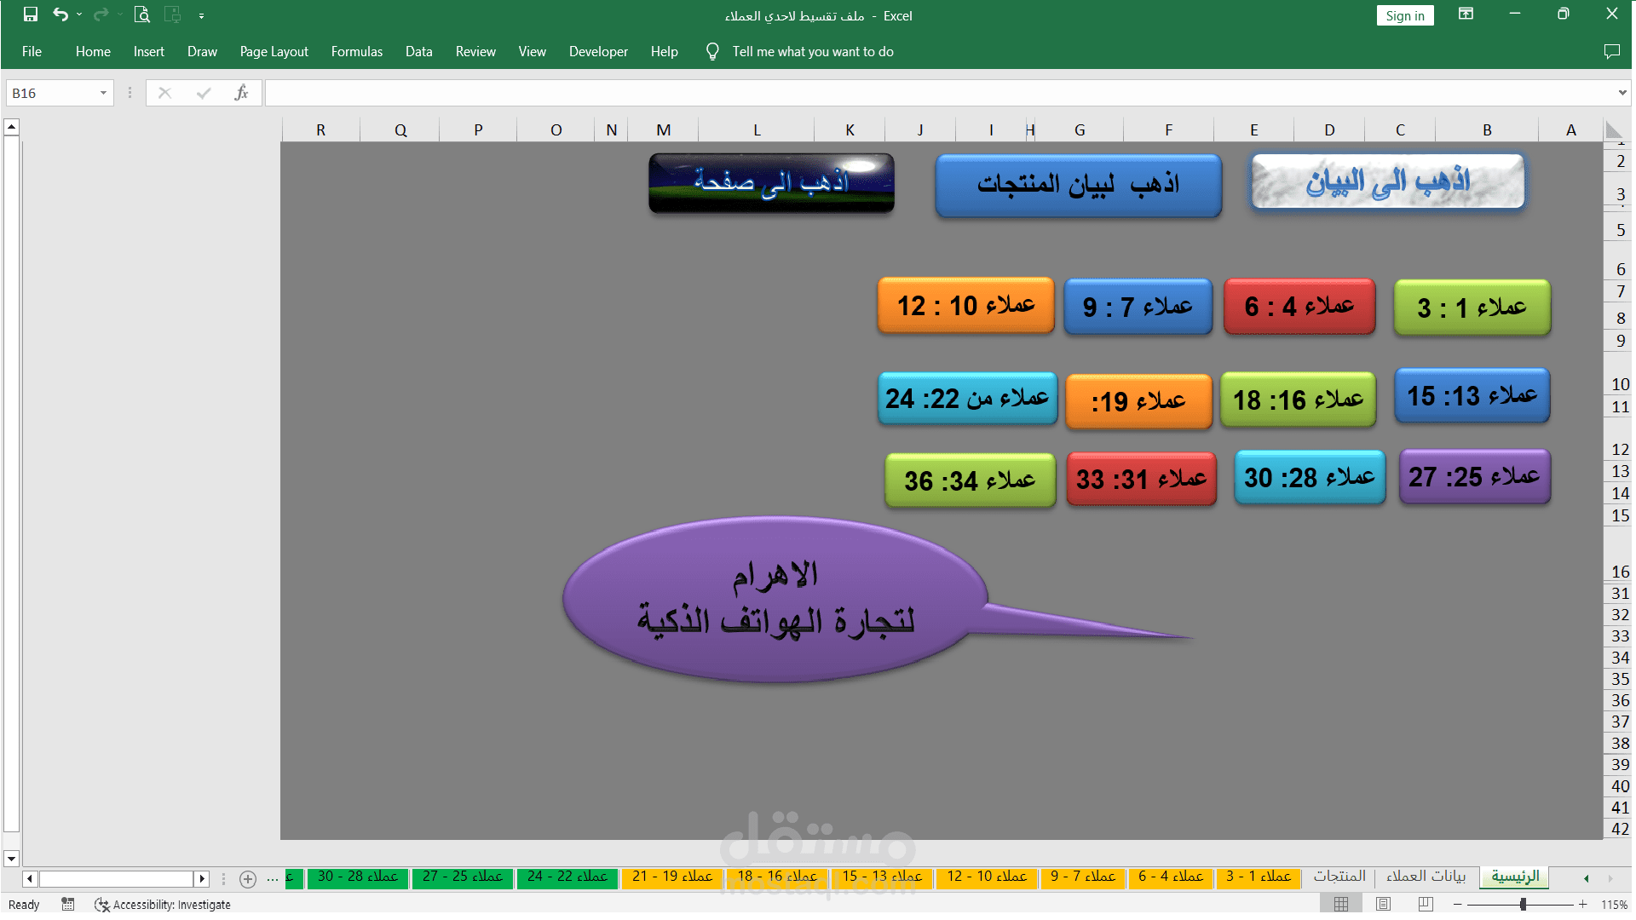This screenshot has height=920, width=1636.
Task: Click the اذهب الى البيان button
Action: click(x=1388, y=181)
